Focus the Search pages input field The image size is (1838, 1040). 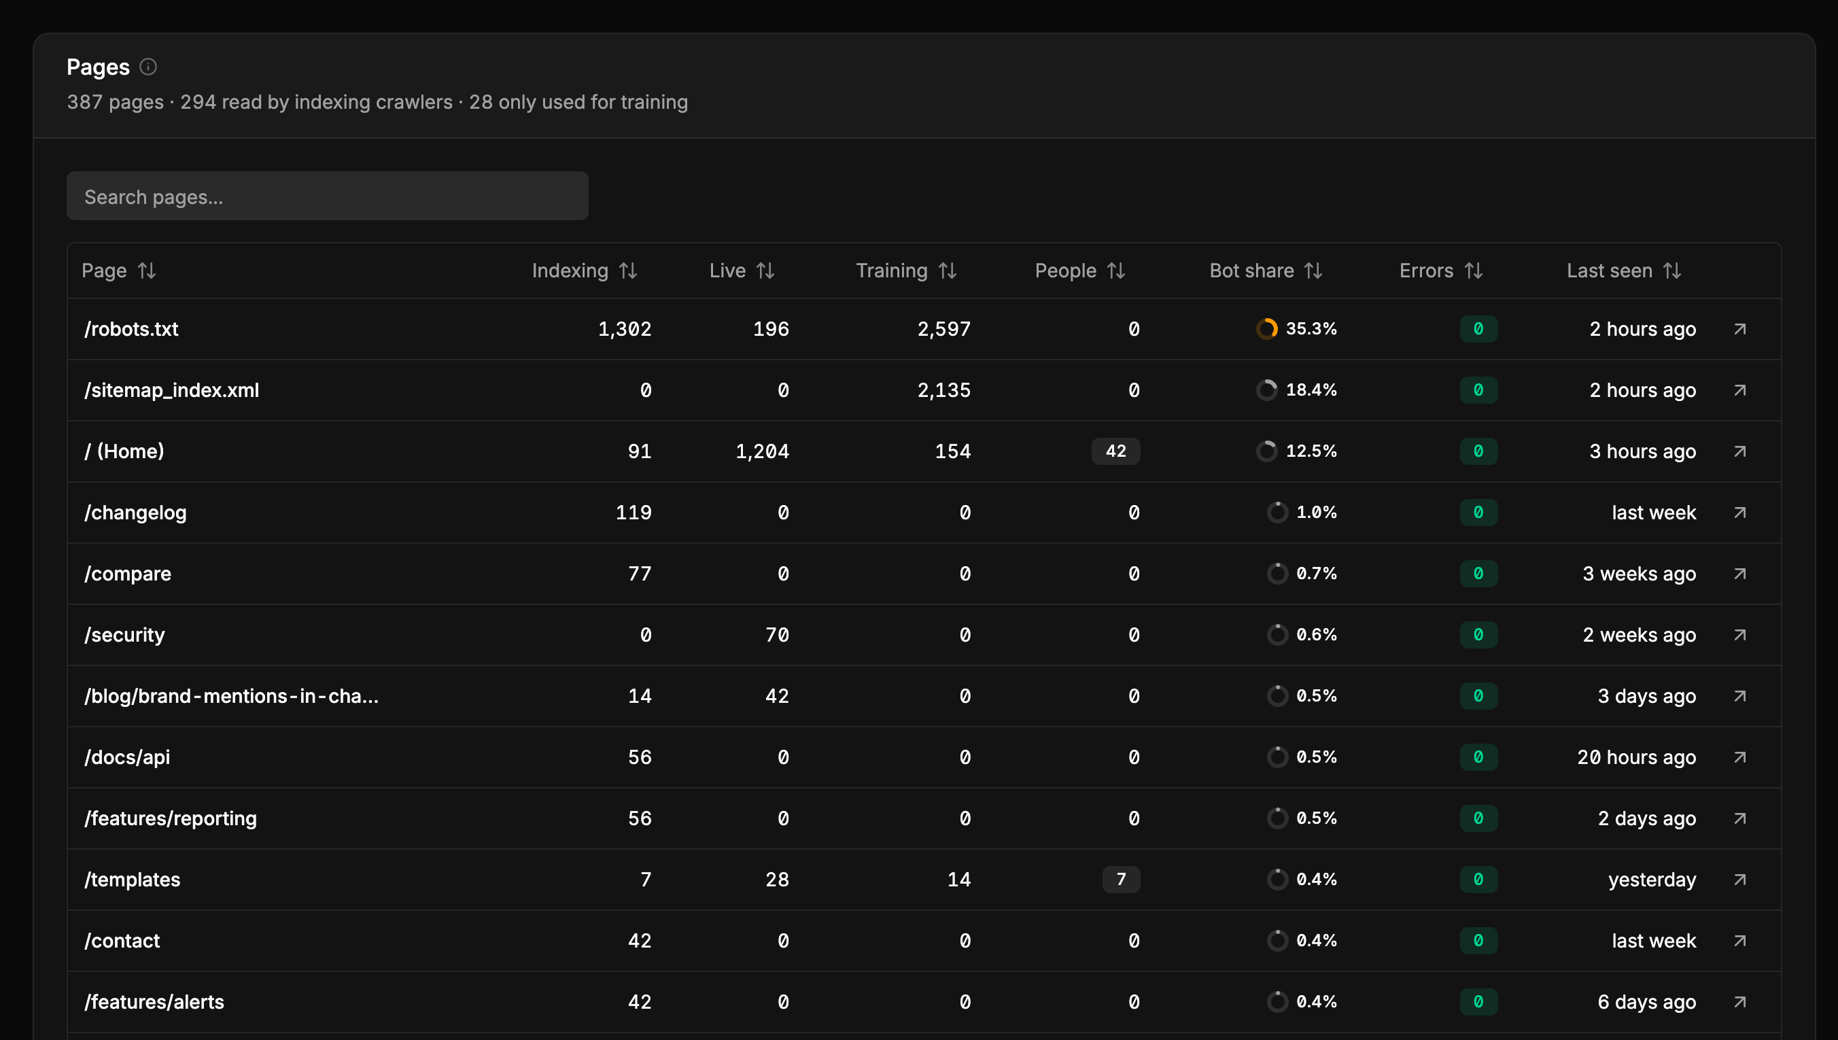coord(327,196)
